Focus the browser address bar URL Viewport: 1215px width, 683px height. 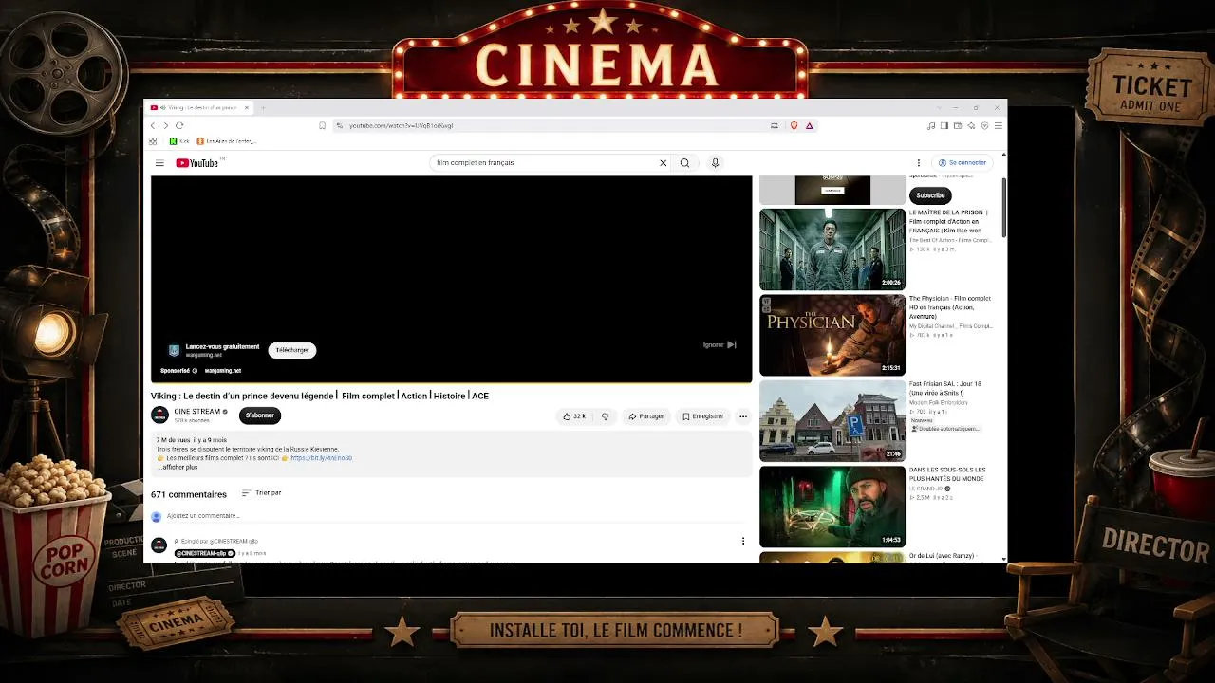(401, 125)
